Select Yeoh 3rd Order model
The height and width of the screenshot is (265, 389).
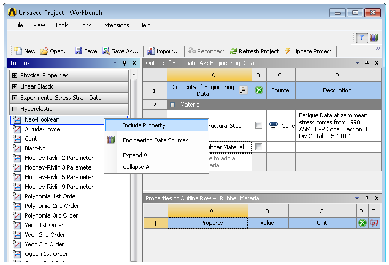coord(44,244)
